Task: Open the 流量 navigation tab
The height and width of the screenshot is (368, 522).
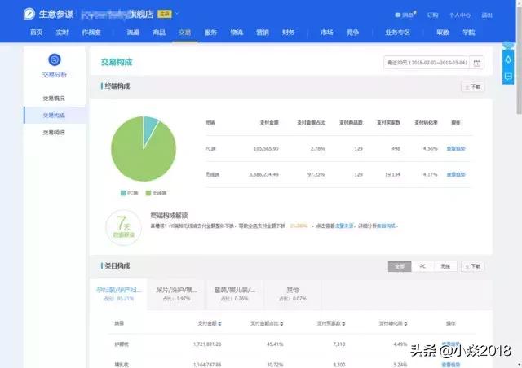Action: point(133,32)
